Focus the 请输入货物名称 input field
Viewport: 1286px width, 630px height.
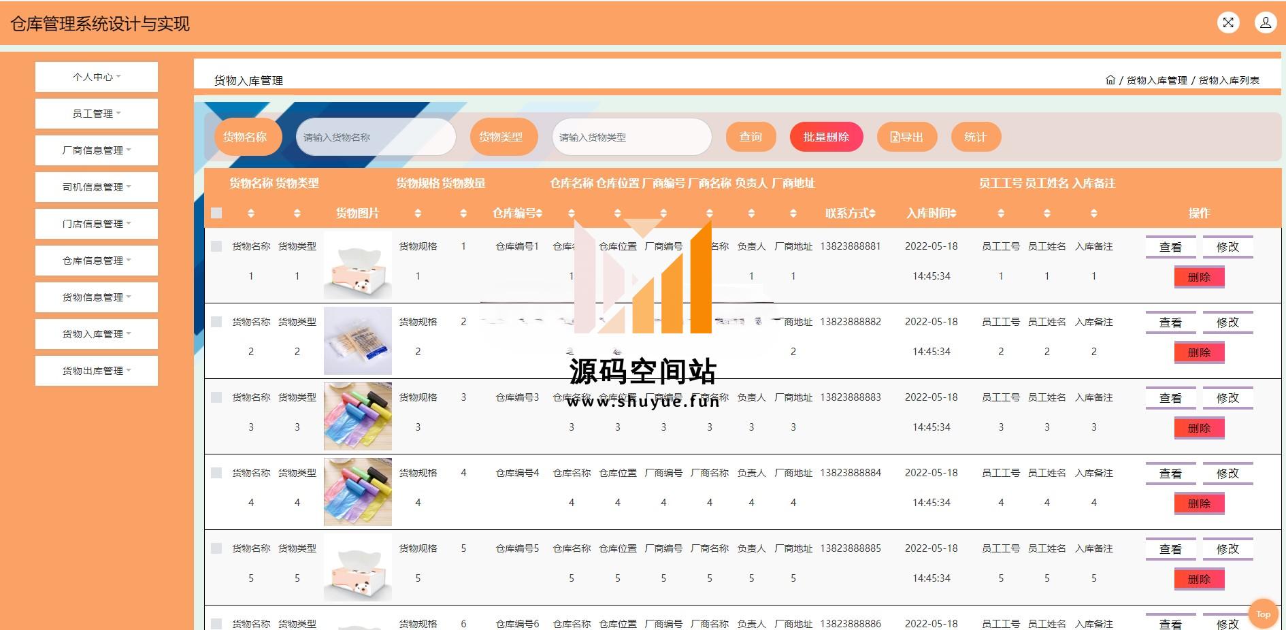pos(376,137)
